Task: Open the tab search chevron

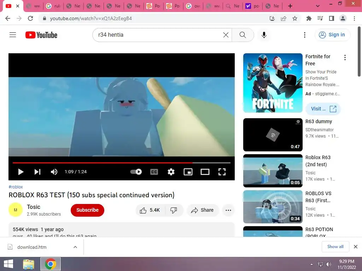Action: pyautogui.click(x=318, y=6)
